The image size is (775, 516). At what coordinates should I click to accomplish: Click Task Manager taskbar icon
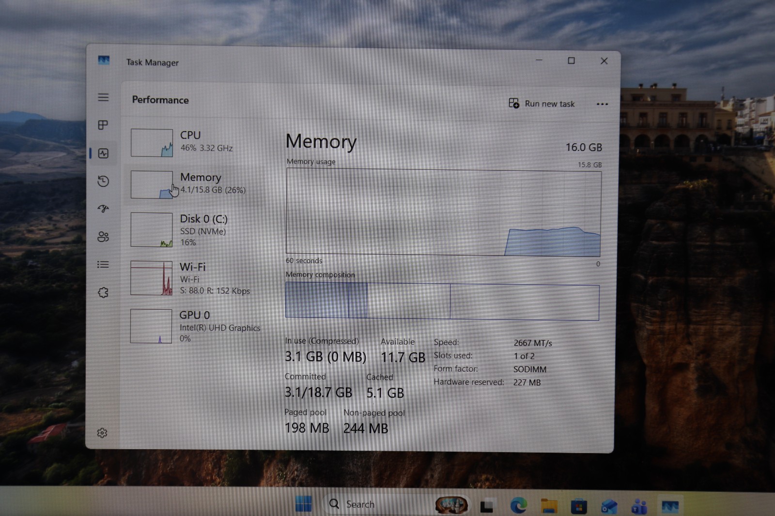[x=670, y=506]
